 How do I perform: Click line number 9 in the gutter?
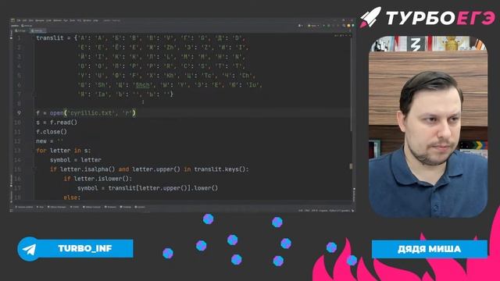19,113
